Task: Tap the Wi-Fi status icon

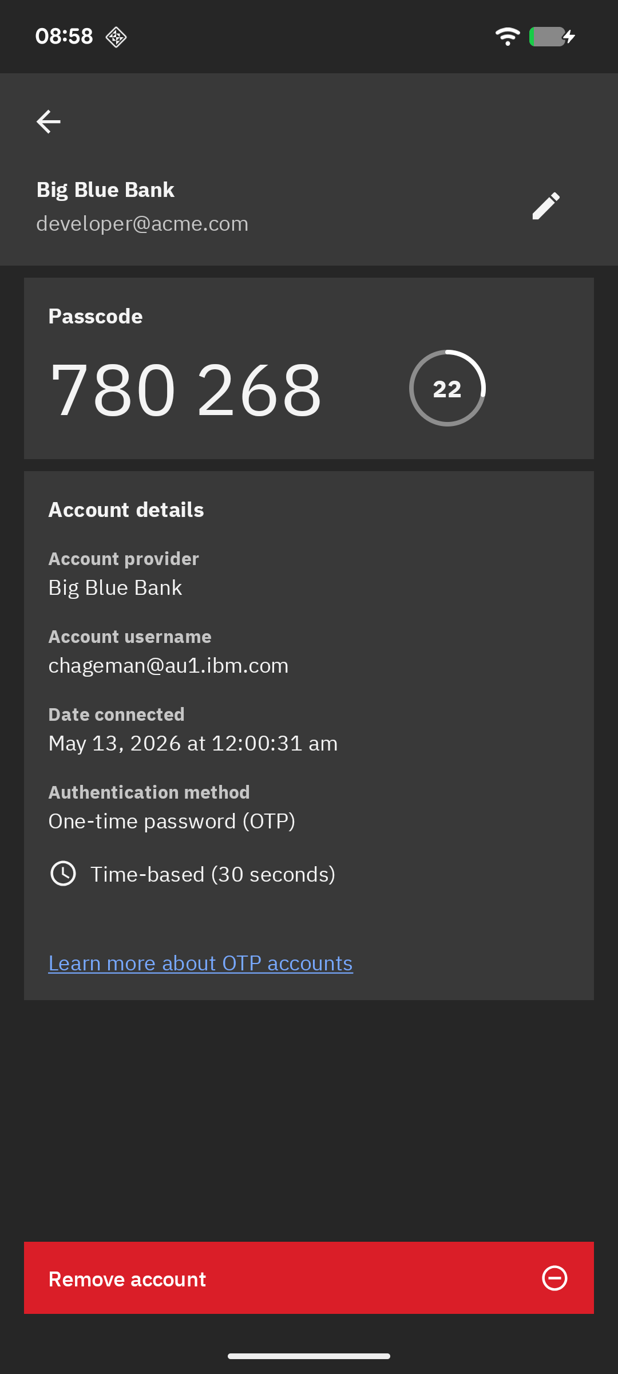Action: coord(508,37)
